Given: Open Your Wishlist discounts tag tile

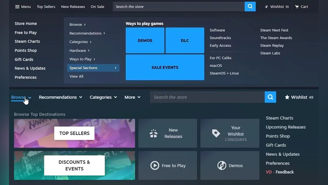Looking at the screenshot, I should (230, 133).
